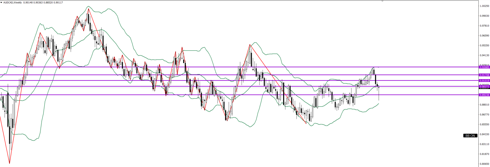Click the AUDCAD,Weekly chart title label

[x=13, y=3]
